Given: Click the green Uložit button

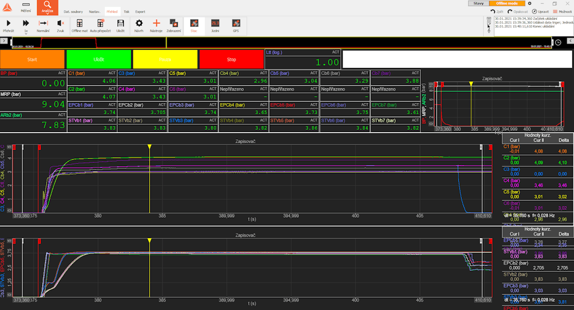Looking at the screenshot, I should (99, 59).
